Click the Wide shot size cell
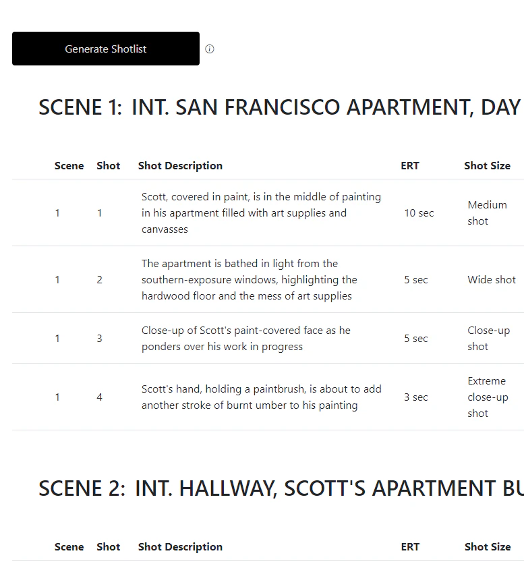Viewport: 524px width, 568px height. pos(492,280)
